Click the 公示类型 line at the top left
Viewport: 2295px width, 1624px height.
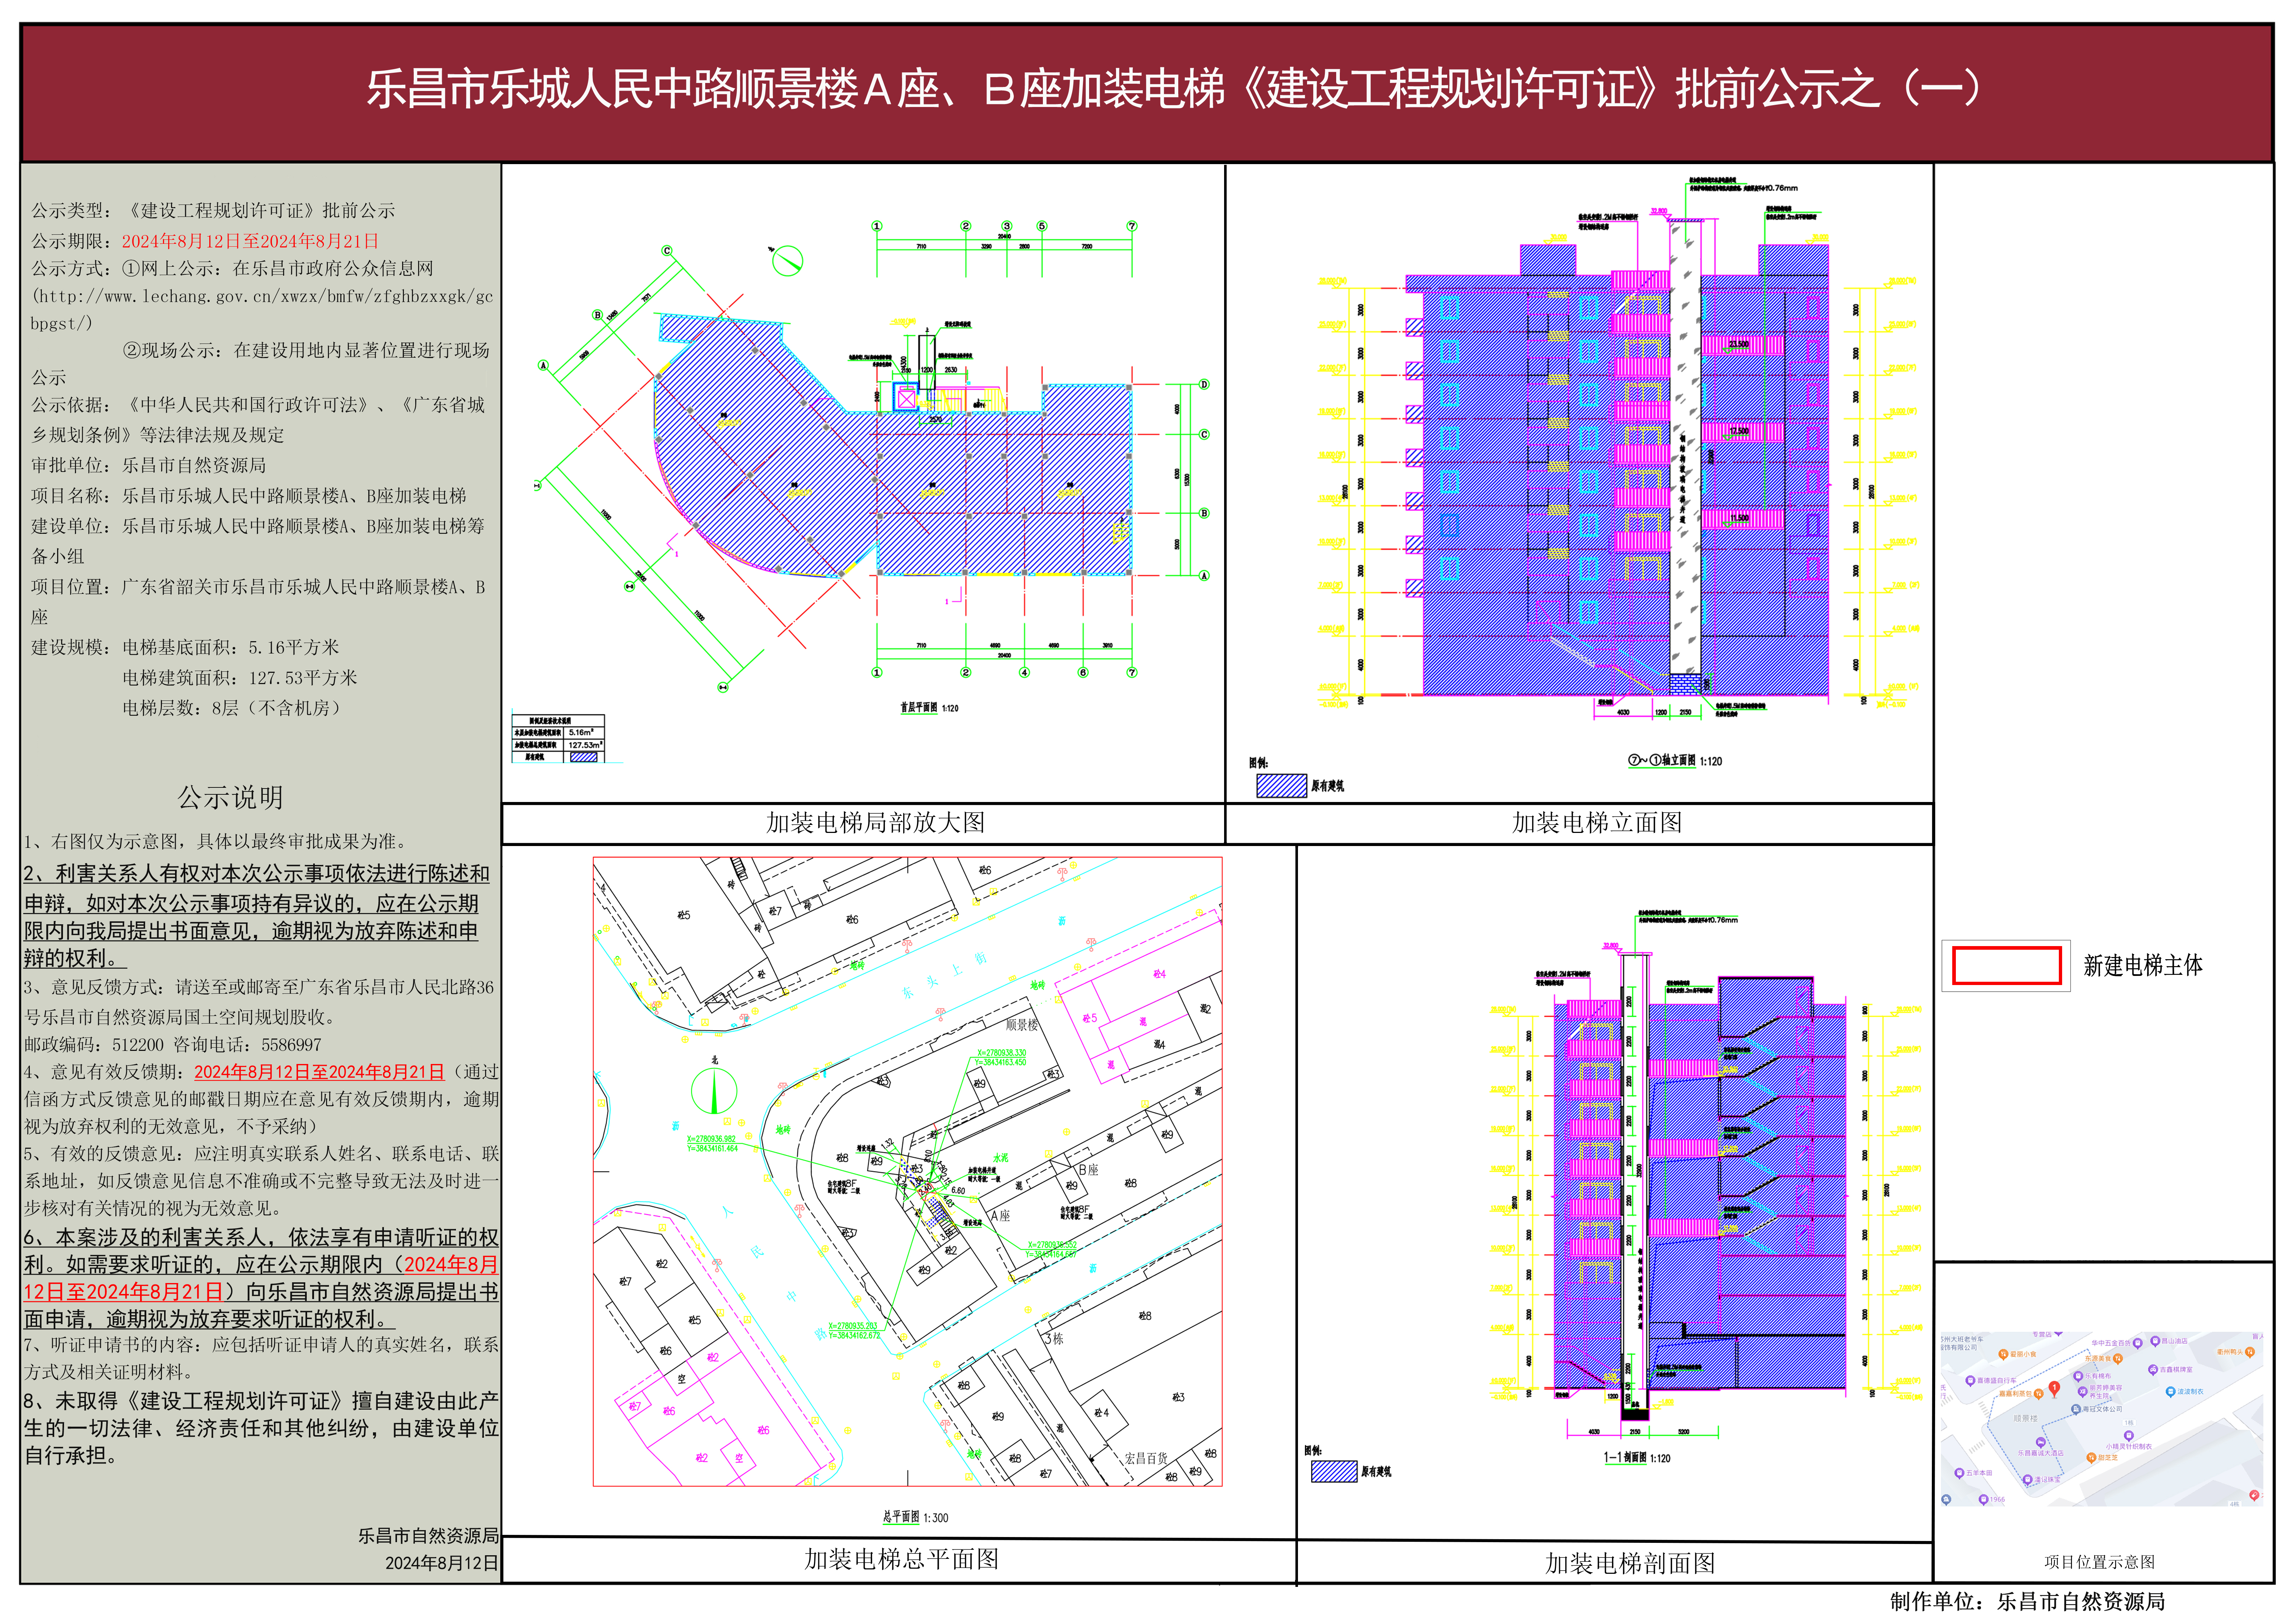tap(213, 211)
